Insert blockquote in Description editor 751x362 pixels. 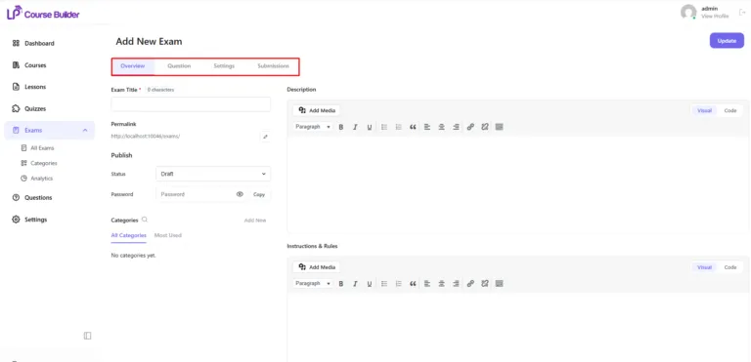[413, 127]
